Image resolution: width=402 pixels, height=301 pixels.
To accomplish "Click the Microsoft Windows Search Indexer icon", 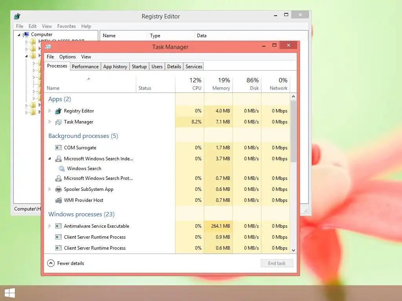I will [58, 159].
